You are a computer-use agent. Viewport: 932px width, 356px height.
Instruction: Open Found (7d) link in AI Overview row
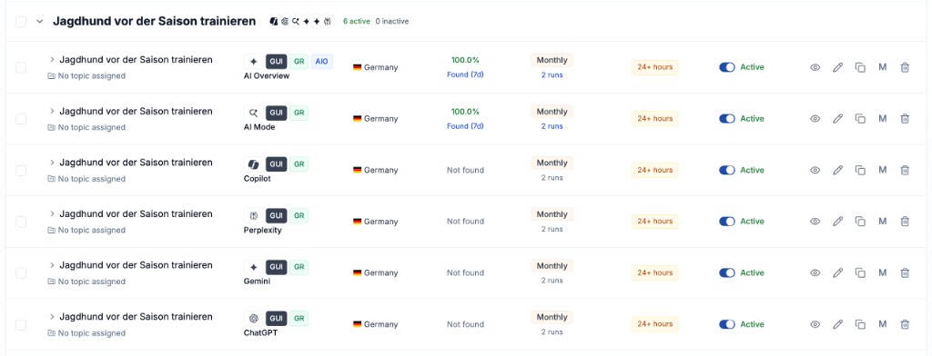pos(465,74)
